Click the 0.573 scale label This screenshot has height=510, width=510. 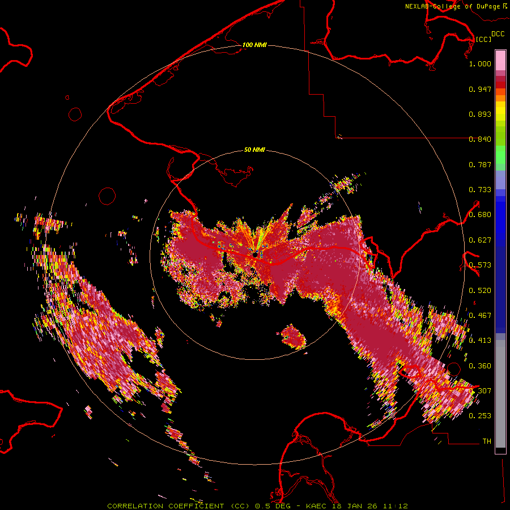pyautogui.click(x=480, y=265)
